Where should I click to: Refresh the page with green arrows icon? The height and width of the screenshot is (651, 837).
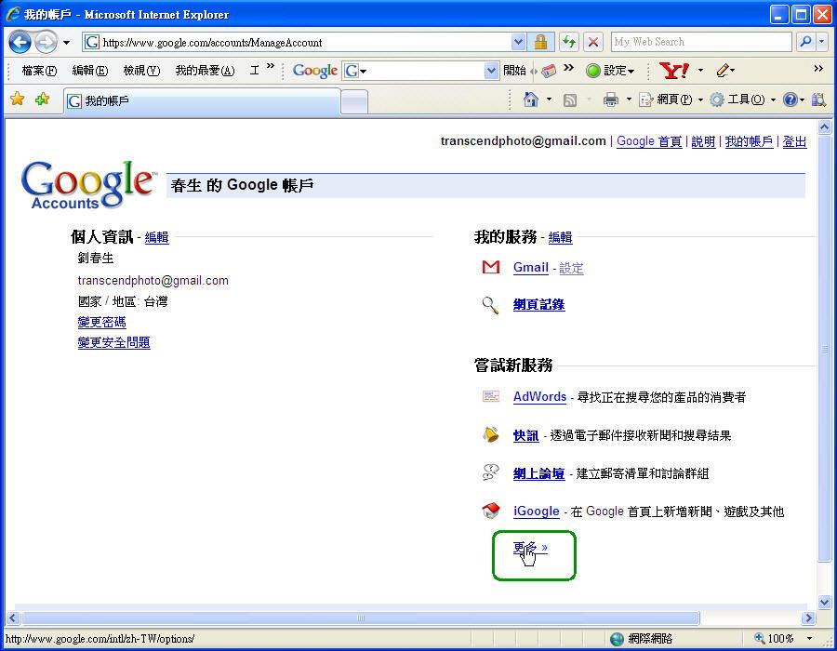(x=569, y=42)
